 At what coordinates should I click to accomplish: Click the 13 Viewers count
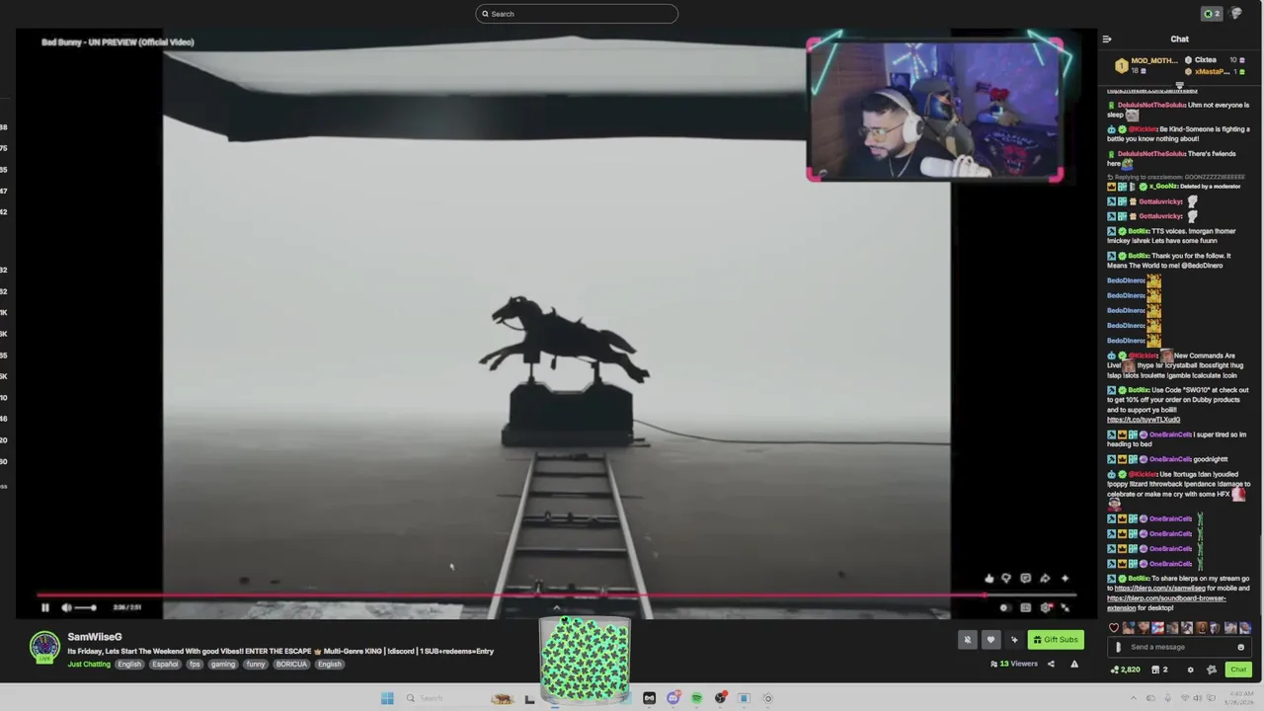tap(1014, 664)
